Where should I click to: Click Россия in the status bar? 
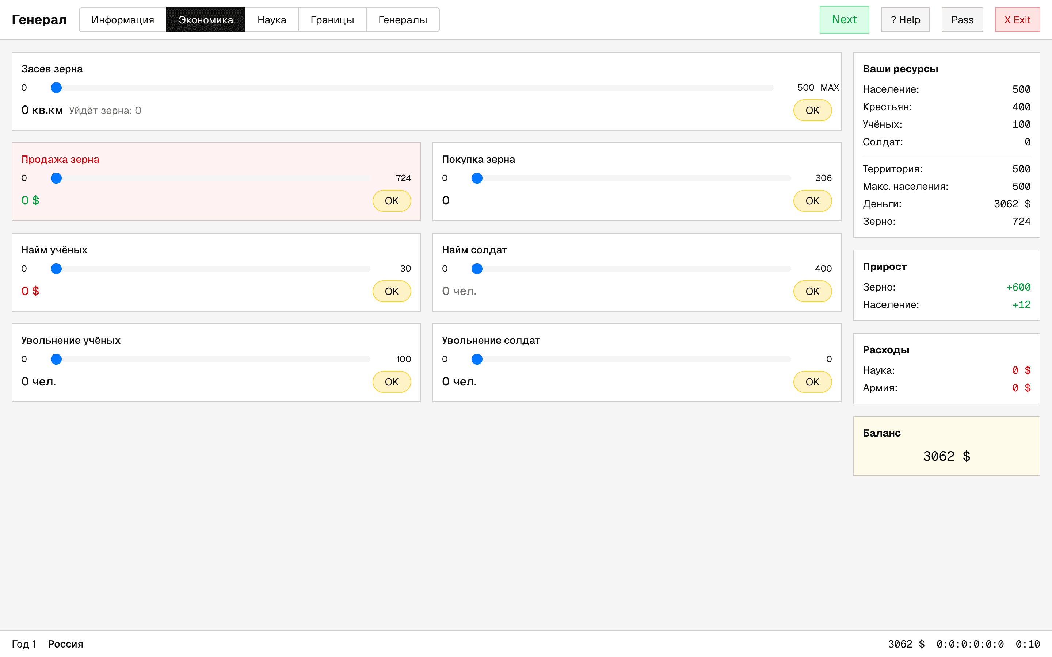click(65, 644)
